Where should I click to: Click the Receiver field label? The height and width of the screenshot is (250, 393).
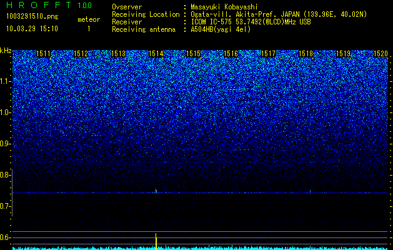[127, 22]
